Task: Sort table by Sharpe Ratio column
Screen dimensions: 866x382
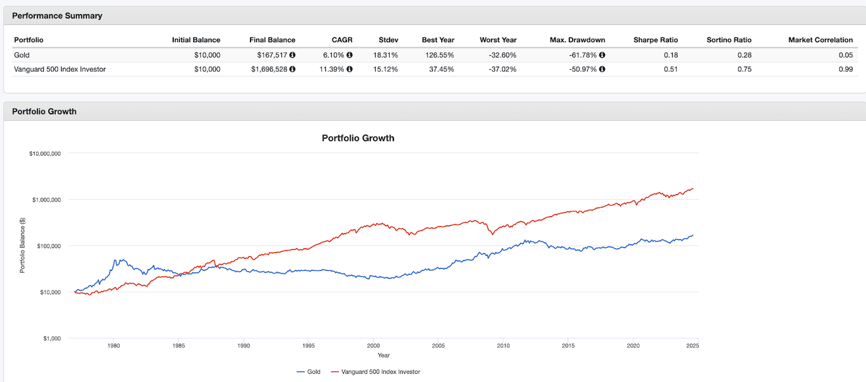Action: click(x=656, y=39)
